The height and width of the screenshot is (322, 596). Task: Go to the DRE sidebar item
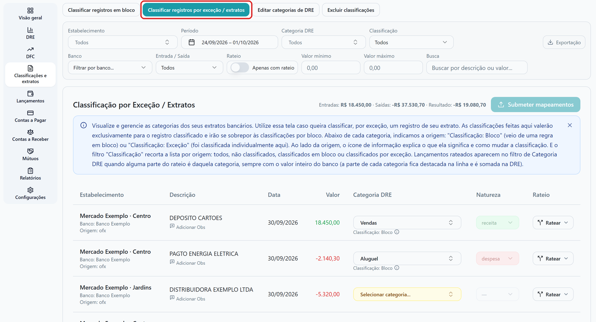[31, 33]
